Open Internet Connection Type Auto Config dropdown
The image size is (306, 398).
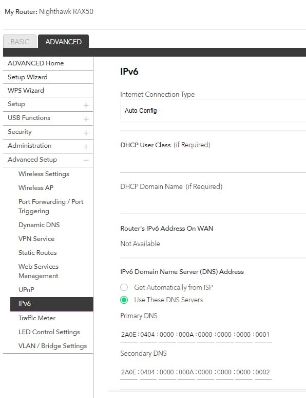(213, 111)
